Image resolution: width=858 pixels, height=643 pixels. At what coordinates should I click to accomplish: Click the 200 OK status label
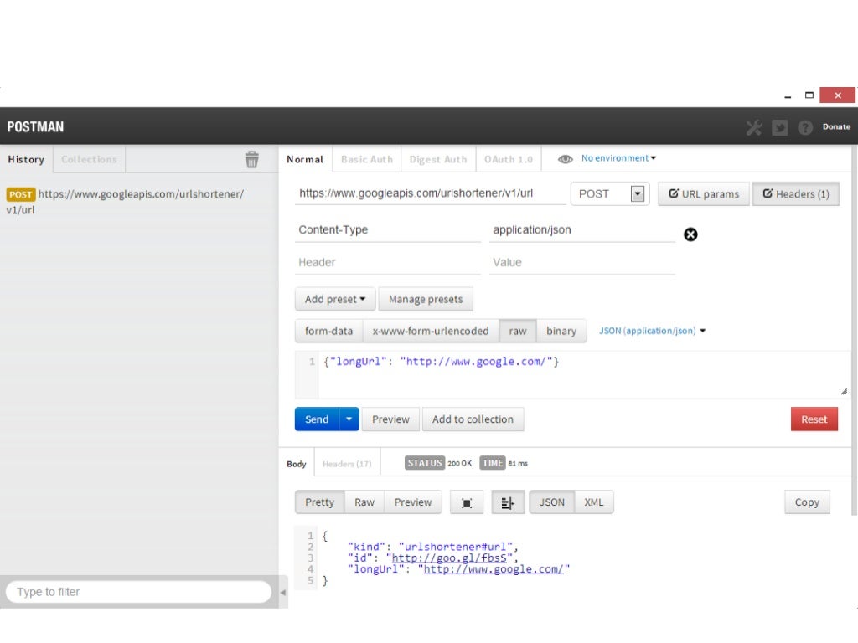point(459,464)
